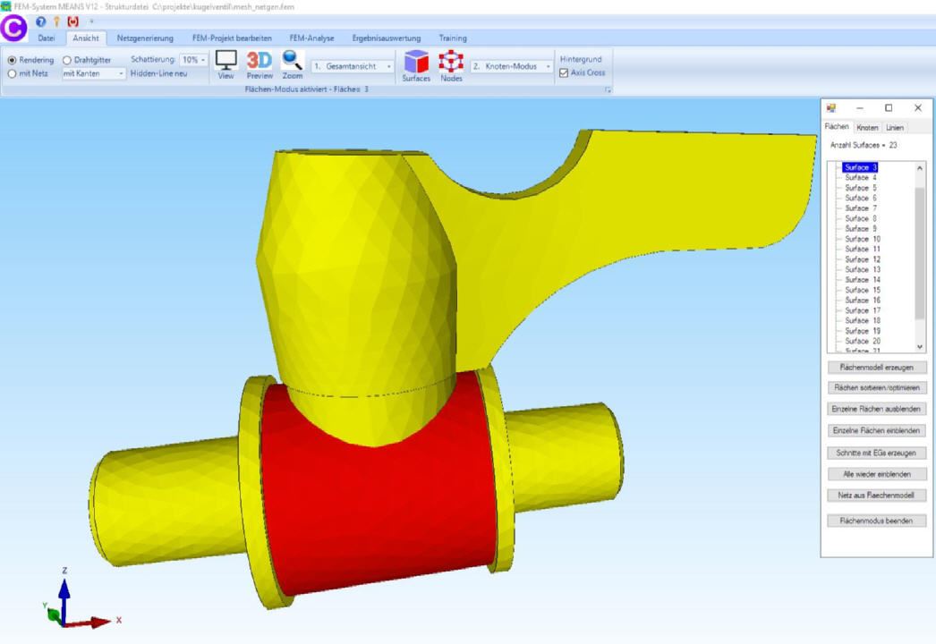Click Einzelne Flächen ausblenden button
Screen dimensions: 936x644
[876, 410]
